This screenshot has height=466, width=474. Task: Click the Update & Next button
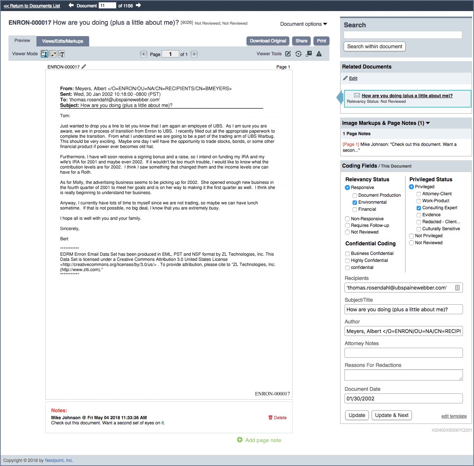(392, 415)
